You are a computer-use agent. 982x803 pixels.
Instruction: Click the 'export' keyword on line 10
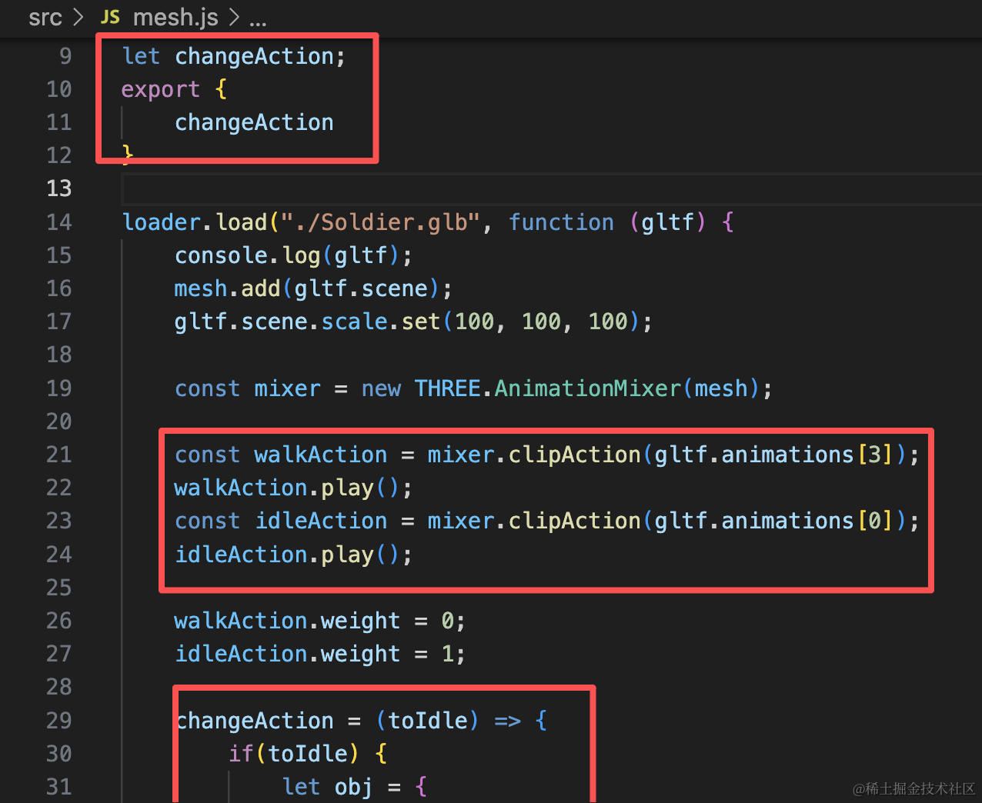coord(160,90)
